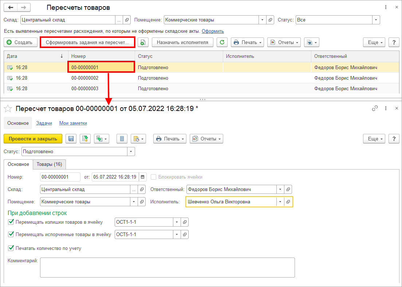
Task: Expand the ОСТ1-1-1 cell dropdown
Action: pos(177,222)
